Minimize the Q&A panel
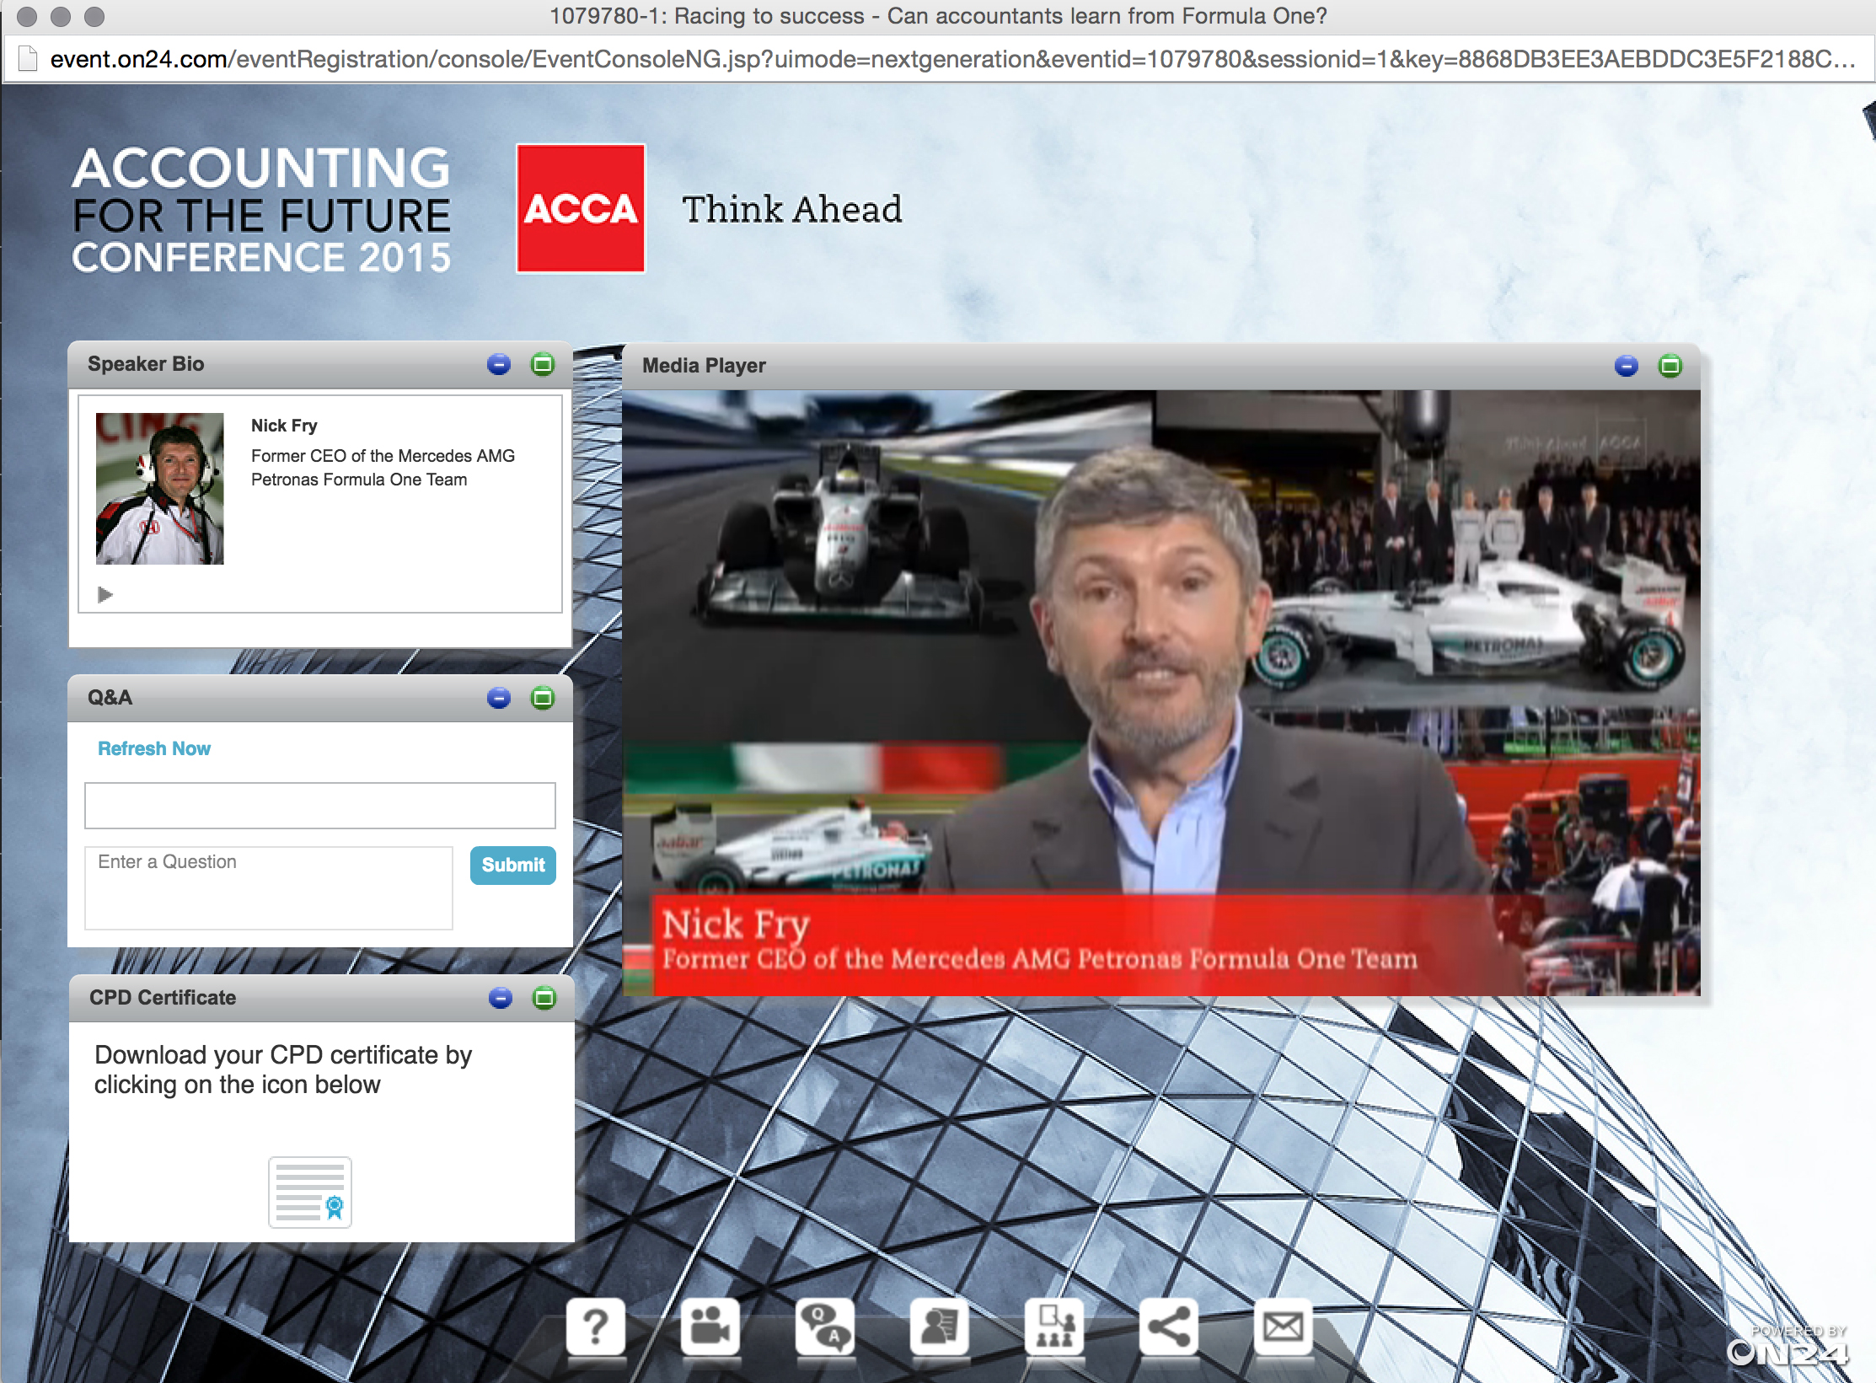This screenshot has width=1876, height=1383. (499, 698)
